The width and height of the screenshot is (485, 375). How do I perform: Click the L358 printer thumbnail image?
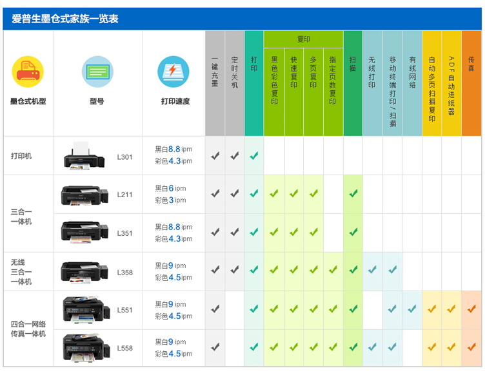pyautogui.click(x=84, y=272)
